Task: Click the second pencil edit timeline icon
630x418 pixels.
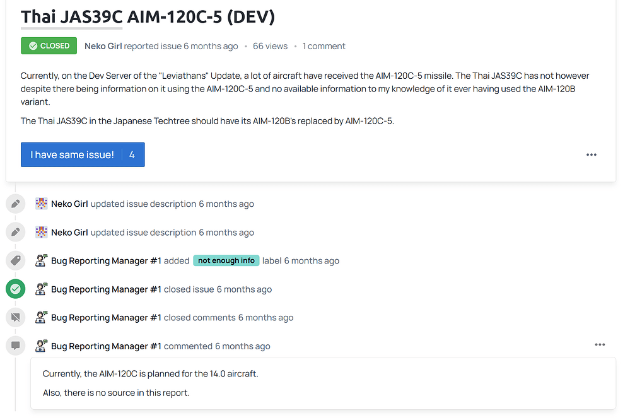Action: click(x=16, y=232)
